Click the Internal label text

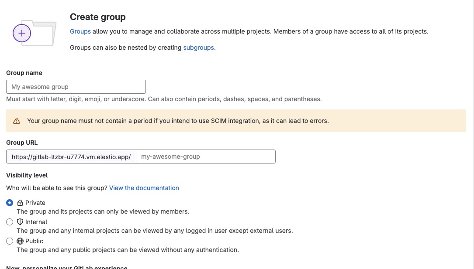click(x=36, y=222)
